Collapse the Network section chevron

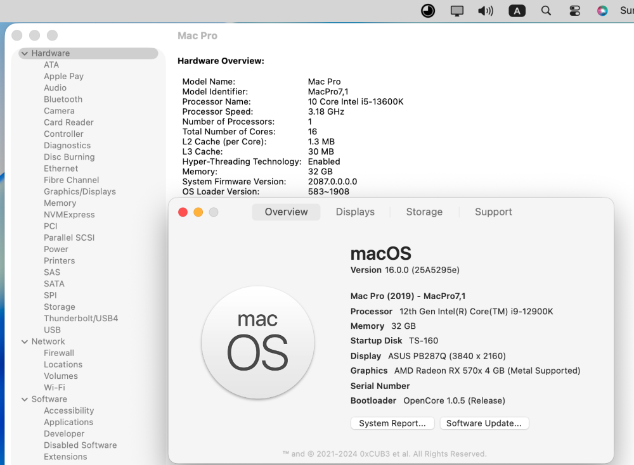pyautogui.click(x=25, y=341)
